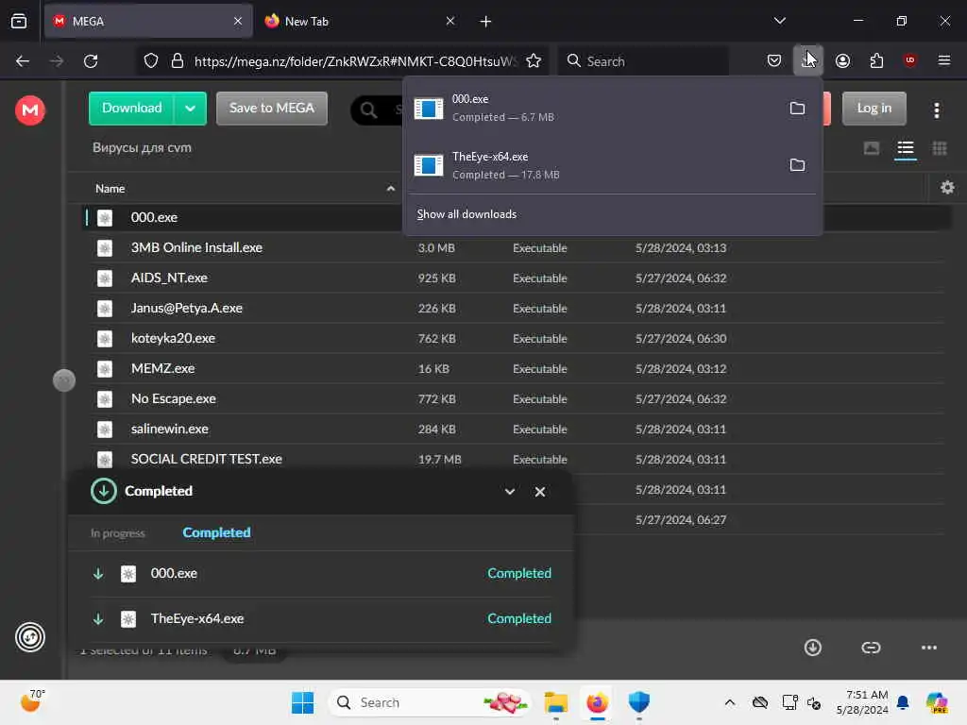Viewport: 967px width, 725px height.
Task: Close the MEGA browser tab
Action: pos(238,21)
